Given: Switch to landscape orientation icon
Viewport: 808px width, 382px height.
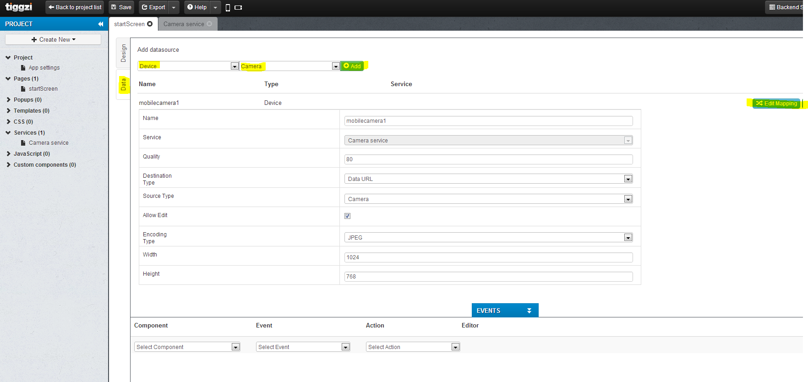Looking at the screenshot, I should (x=238, y=8).
